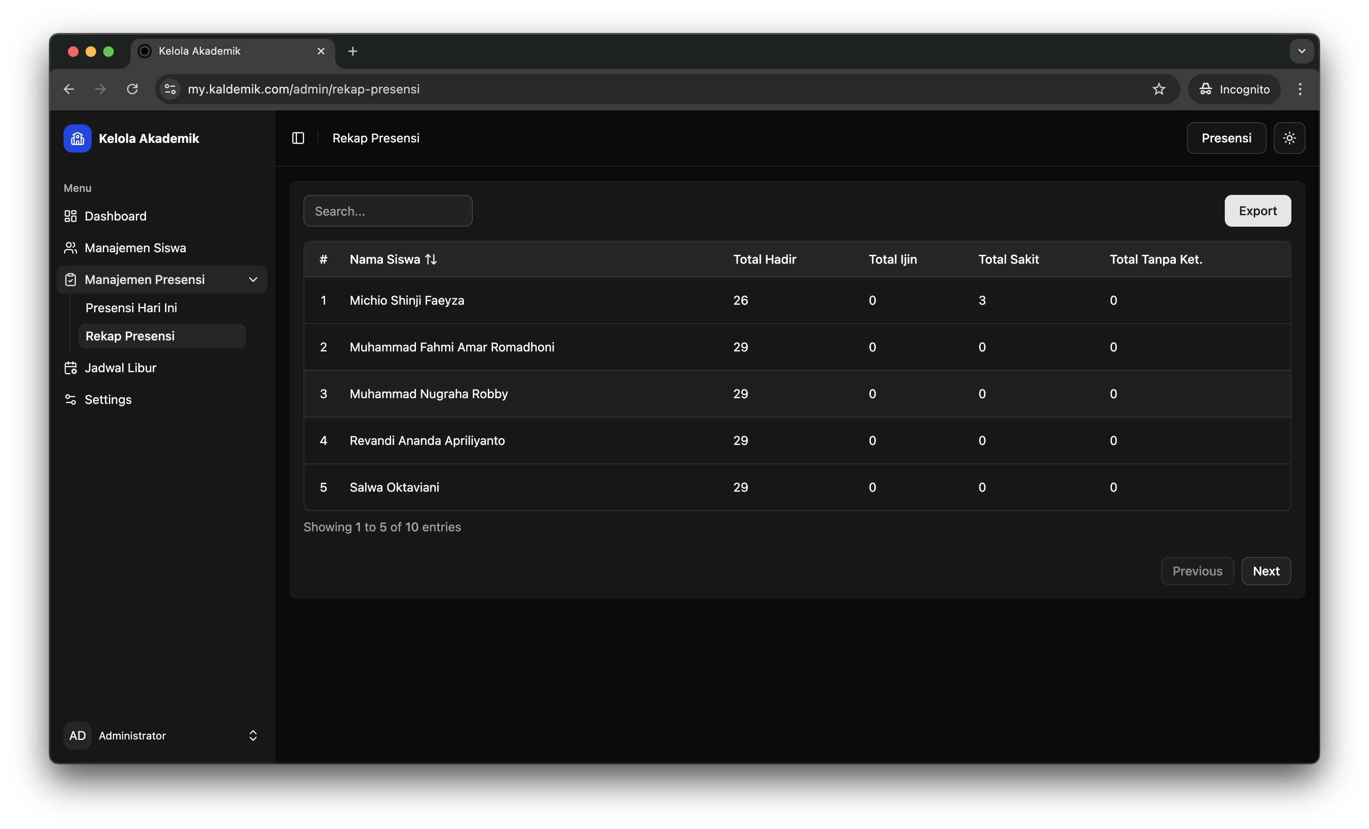The image size is (1369, 829).
Task: Click the Export button
Action: 1257,211
